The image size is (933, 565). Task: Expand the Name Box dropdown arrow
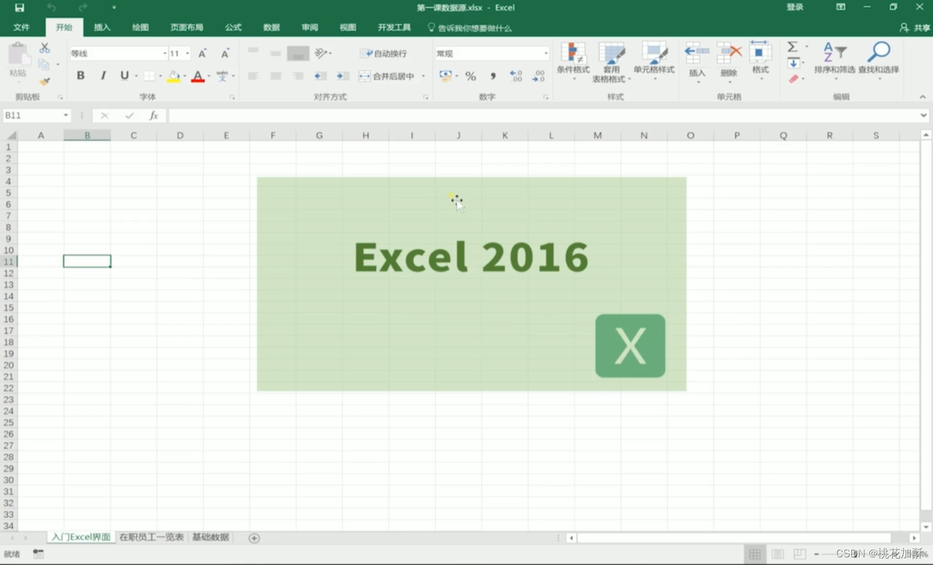[66, 115]
